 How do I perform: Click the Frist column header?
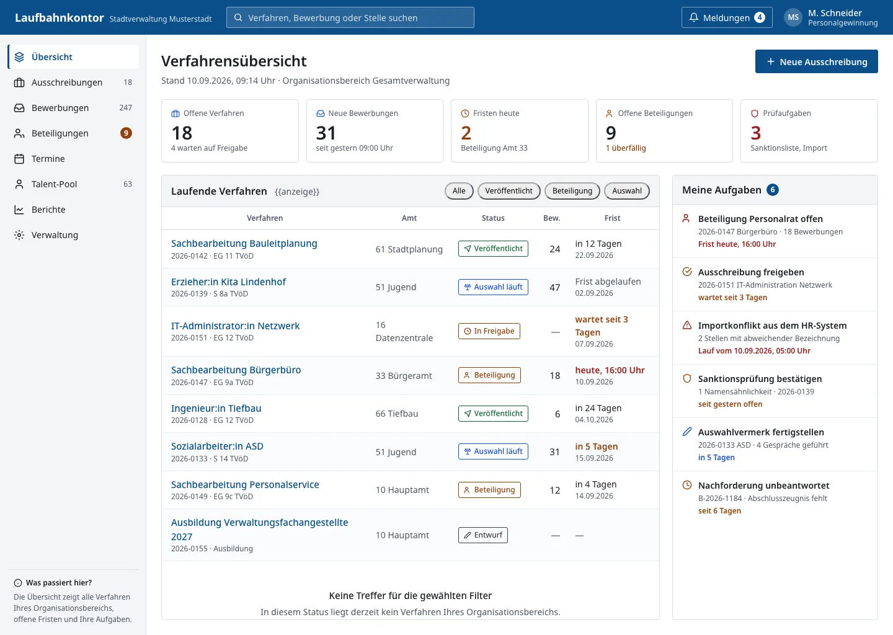click(x=612, y=218)
